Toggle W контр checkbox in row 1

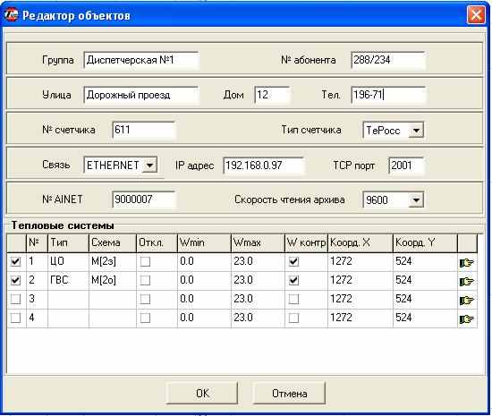[293, 261]
